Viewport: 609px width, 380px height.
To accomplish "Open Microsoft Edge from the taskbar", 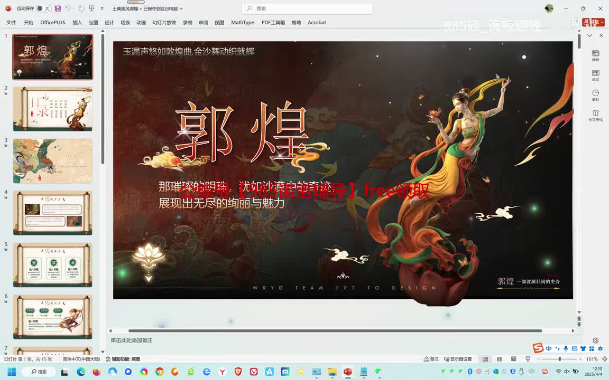I will point(81,372).
